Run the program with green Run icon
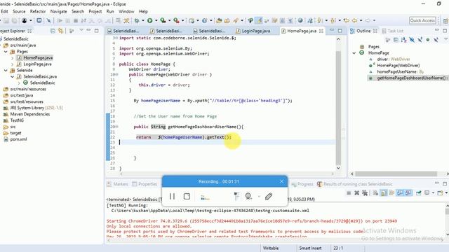This screenshot has height=252, width=449. (149, 20)
